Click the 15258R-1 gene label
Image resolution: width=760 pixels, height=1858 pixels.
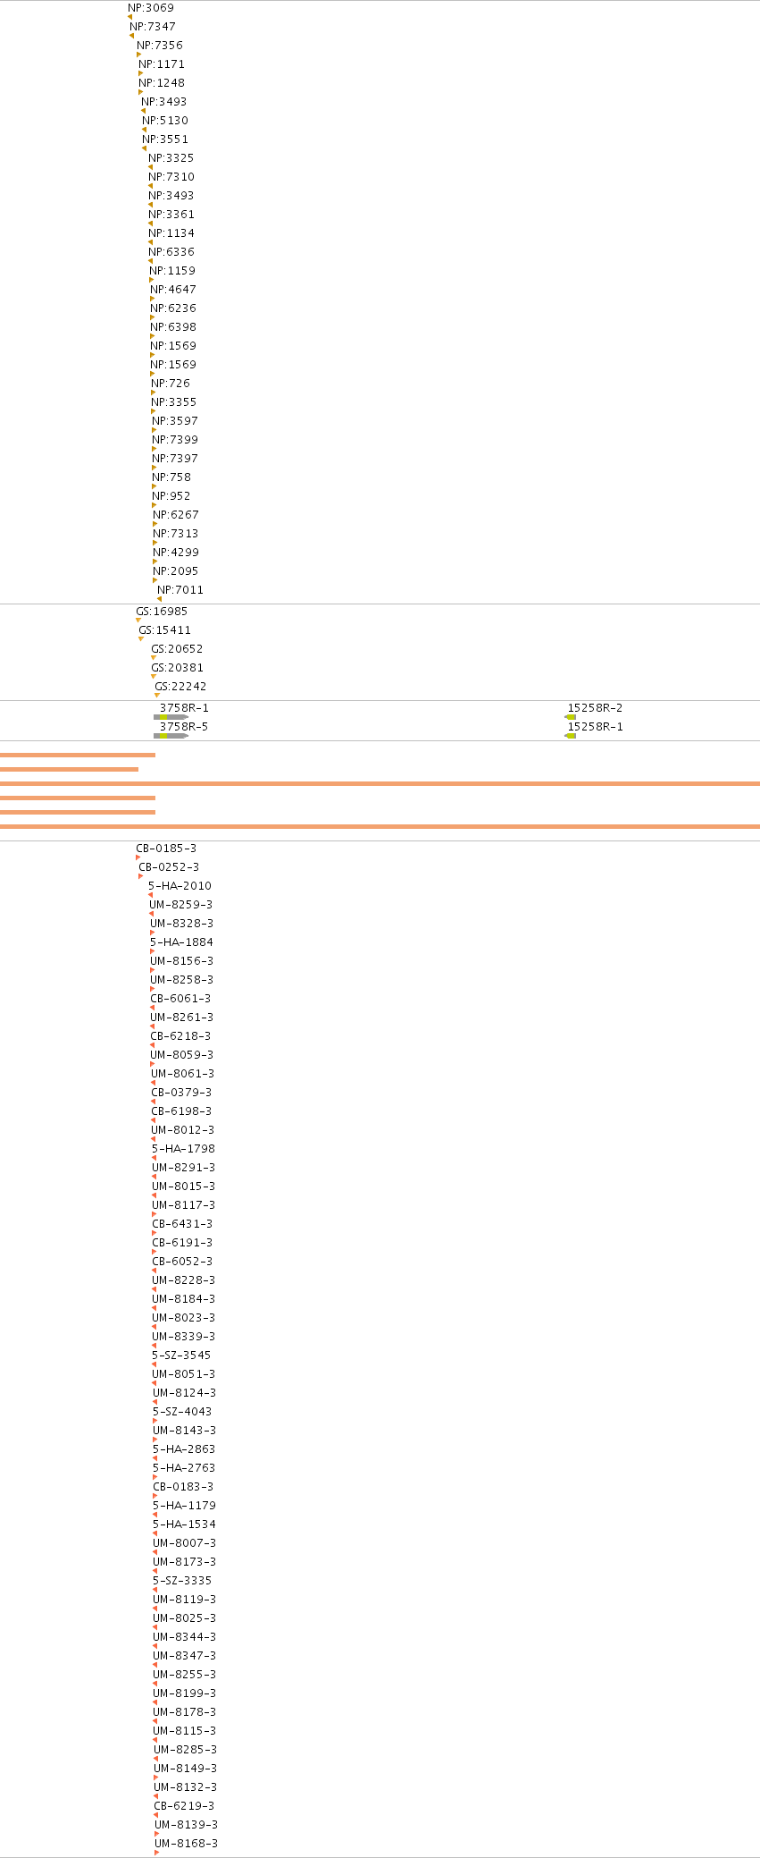(x=596, y=727)
